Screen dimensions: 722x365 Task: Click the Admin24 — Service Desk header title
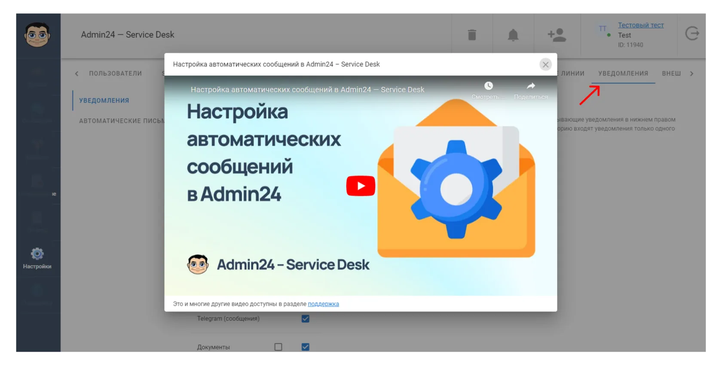click(128, 35)
